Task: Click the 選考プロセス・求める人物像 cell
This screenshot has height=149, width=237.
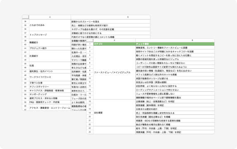Action: coord(50,98)
